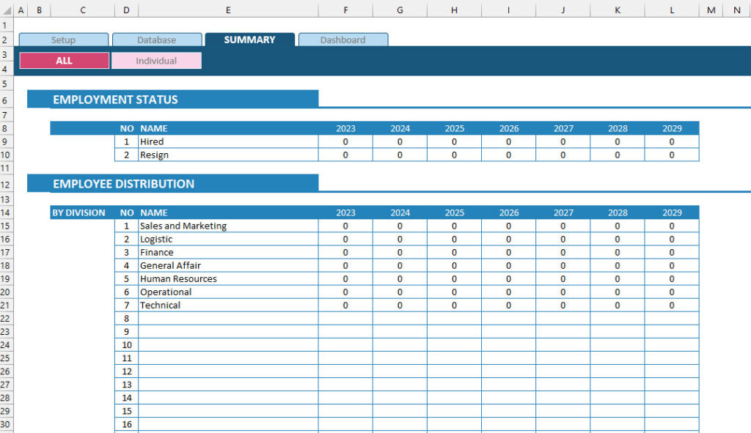The height and width of the screenshot is (433, 751).
Task: Click Finance value for 2025
Action: [454, 252]
